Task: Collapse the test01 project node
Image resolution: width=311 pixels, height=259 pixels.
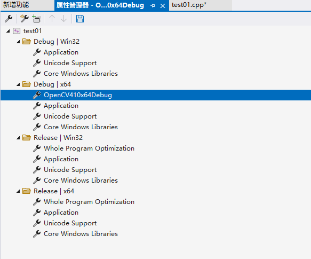Action: coord(8,31)
